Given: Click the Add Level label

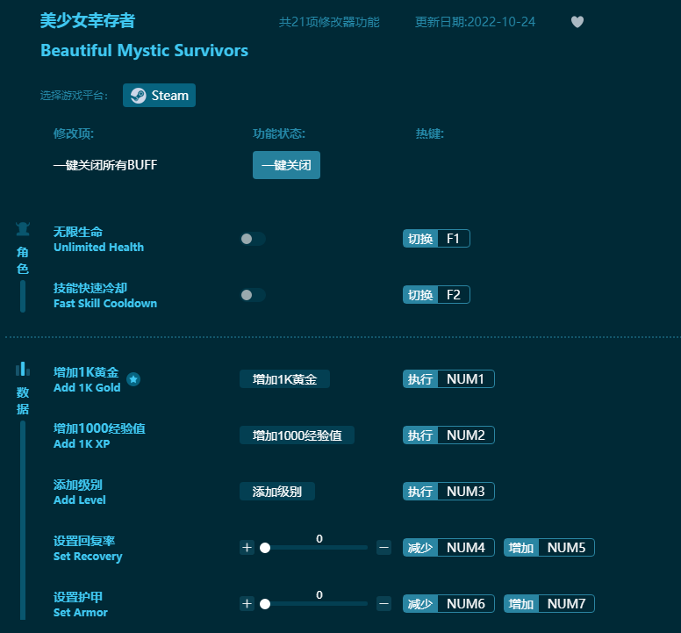Looking at the screenshot, I should [x=80, y=500].
